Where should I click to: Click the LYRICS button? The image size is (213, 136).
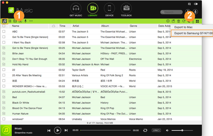coord(156,130)
